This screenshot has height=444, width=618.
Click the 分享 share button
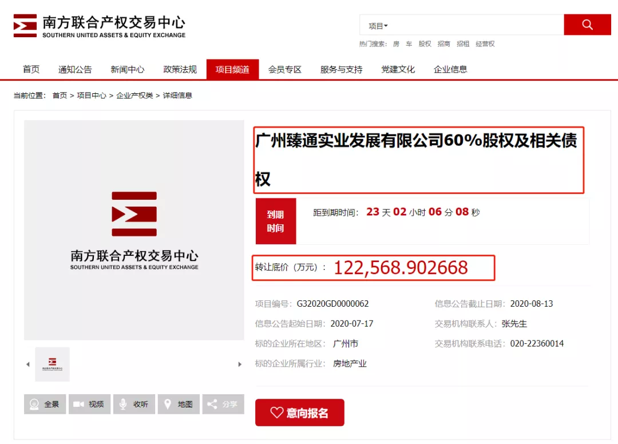tap(223, 404)
